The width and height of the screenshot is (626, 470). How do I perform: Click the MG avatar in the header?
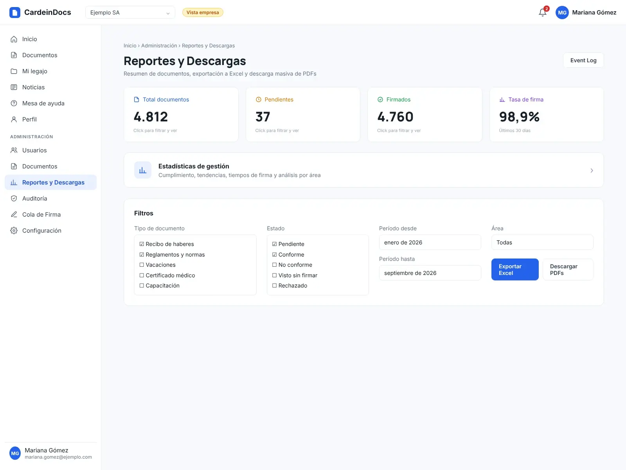(x=562, y=13)
